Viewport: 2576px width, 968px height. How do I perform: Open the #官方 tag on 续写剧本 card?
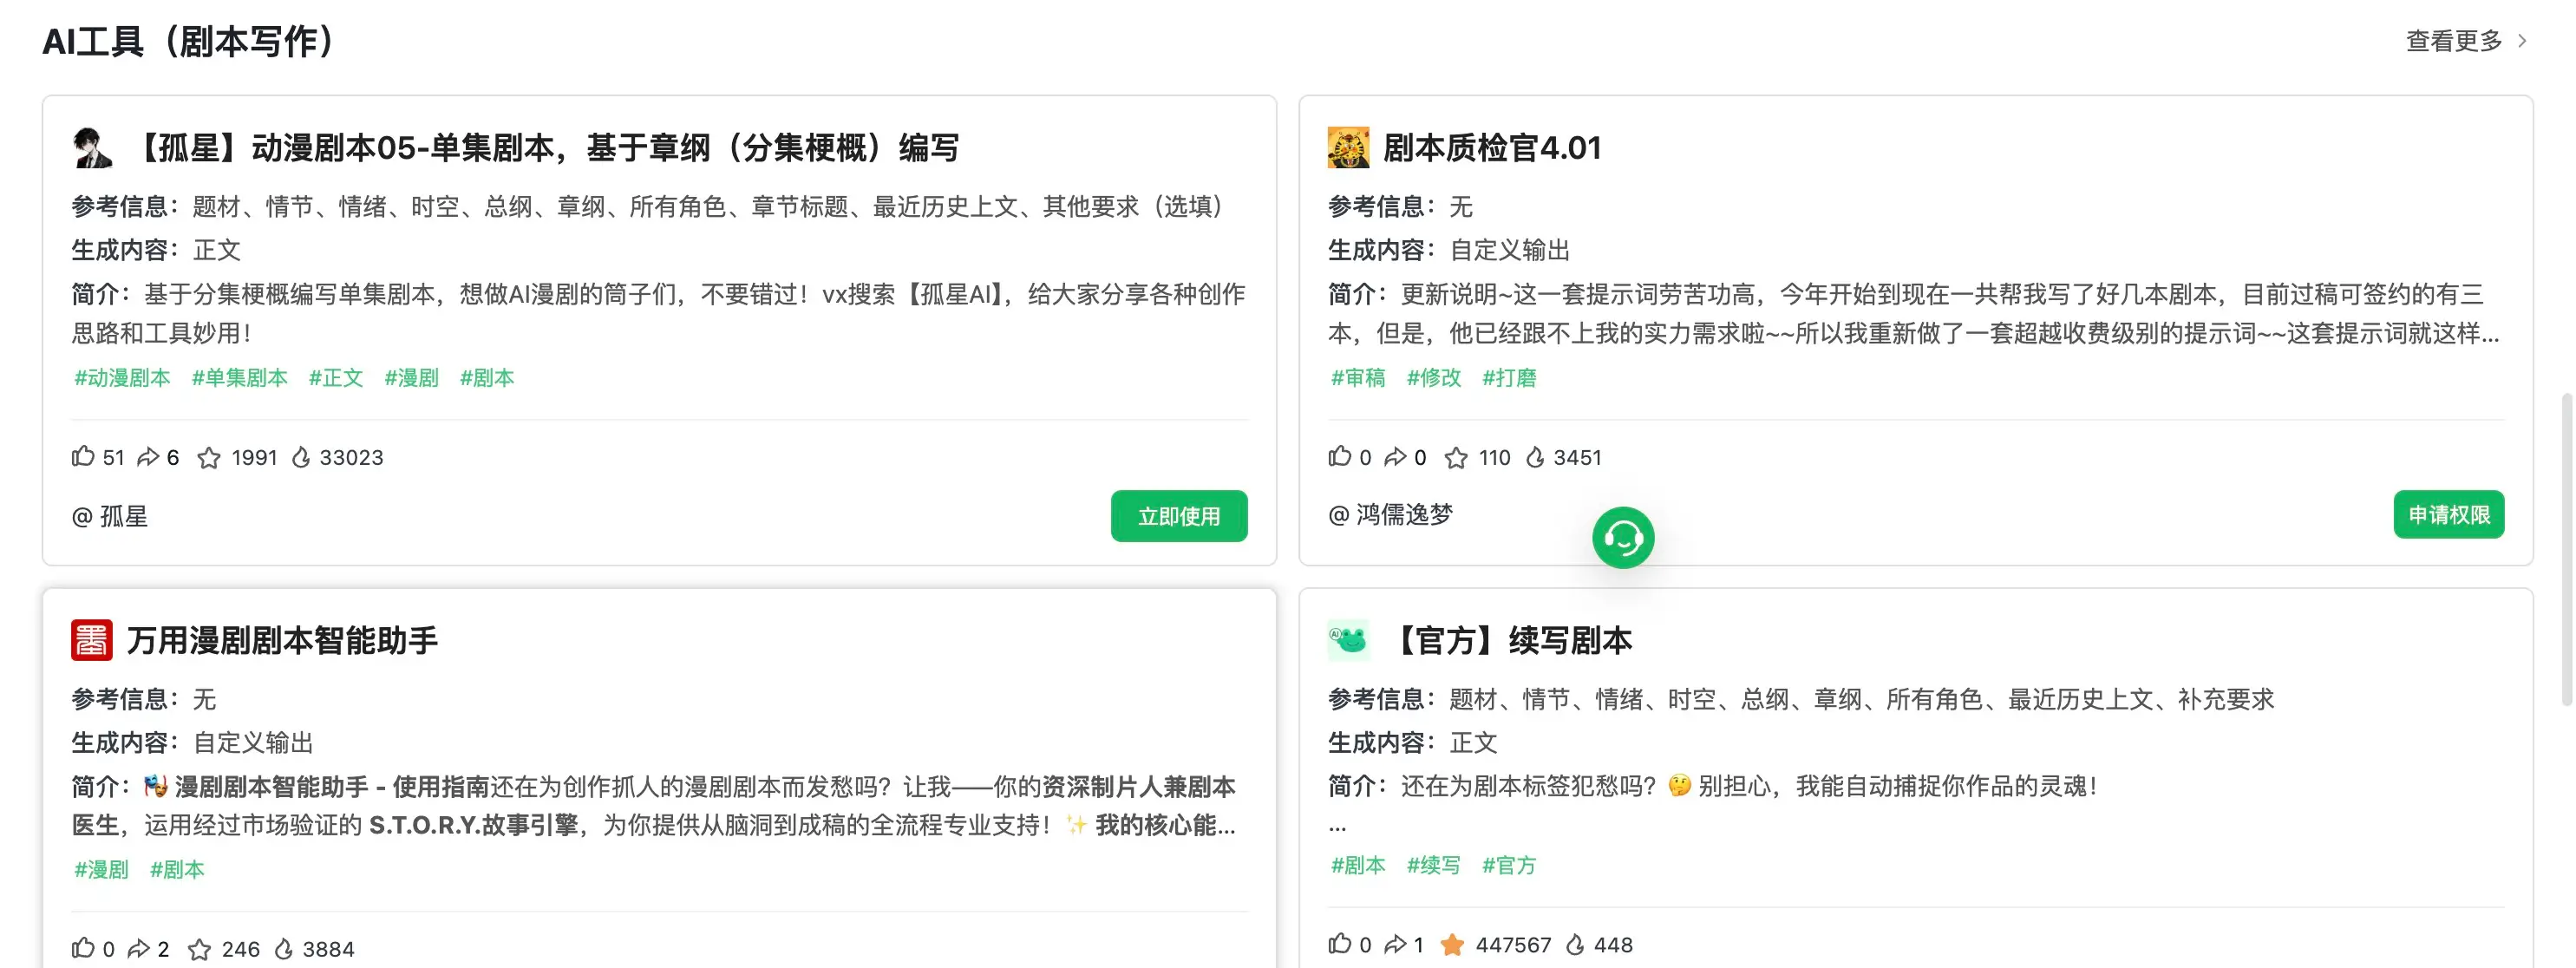[x=1509, y=866]
